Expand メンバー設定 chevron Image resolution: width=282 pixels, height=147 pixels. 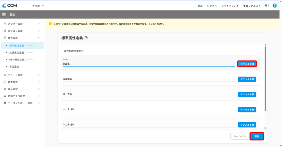click(x=39, y=24)
